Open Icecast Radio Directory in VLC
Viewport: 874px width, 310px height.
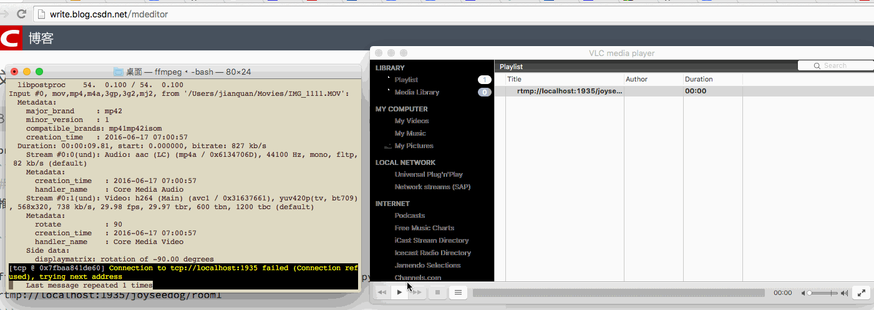433,253
